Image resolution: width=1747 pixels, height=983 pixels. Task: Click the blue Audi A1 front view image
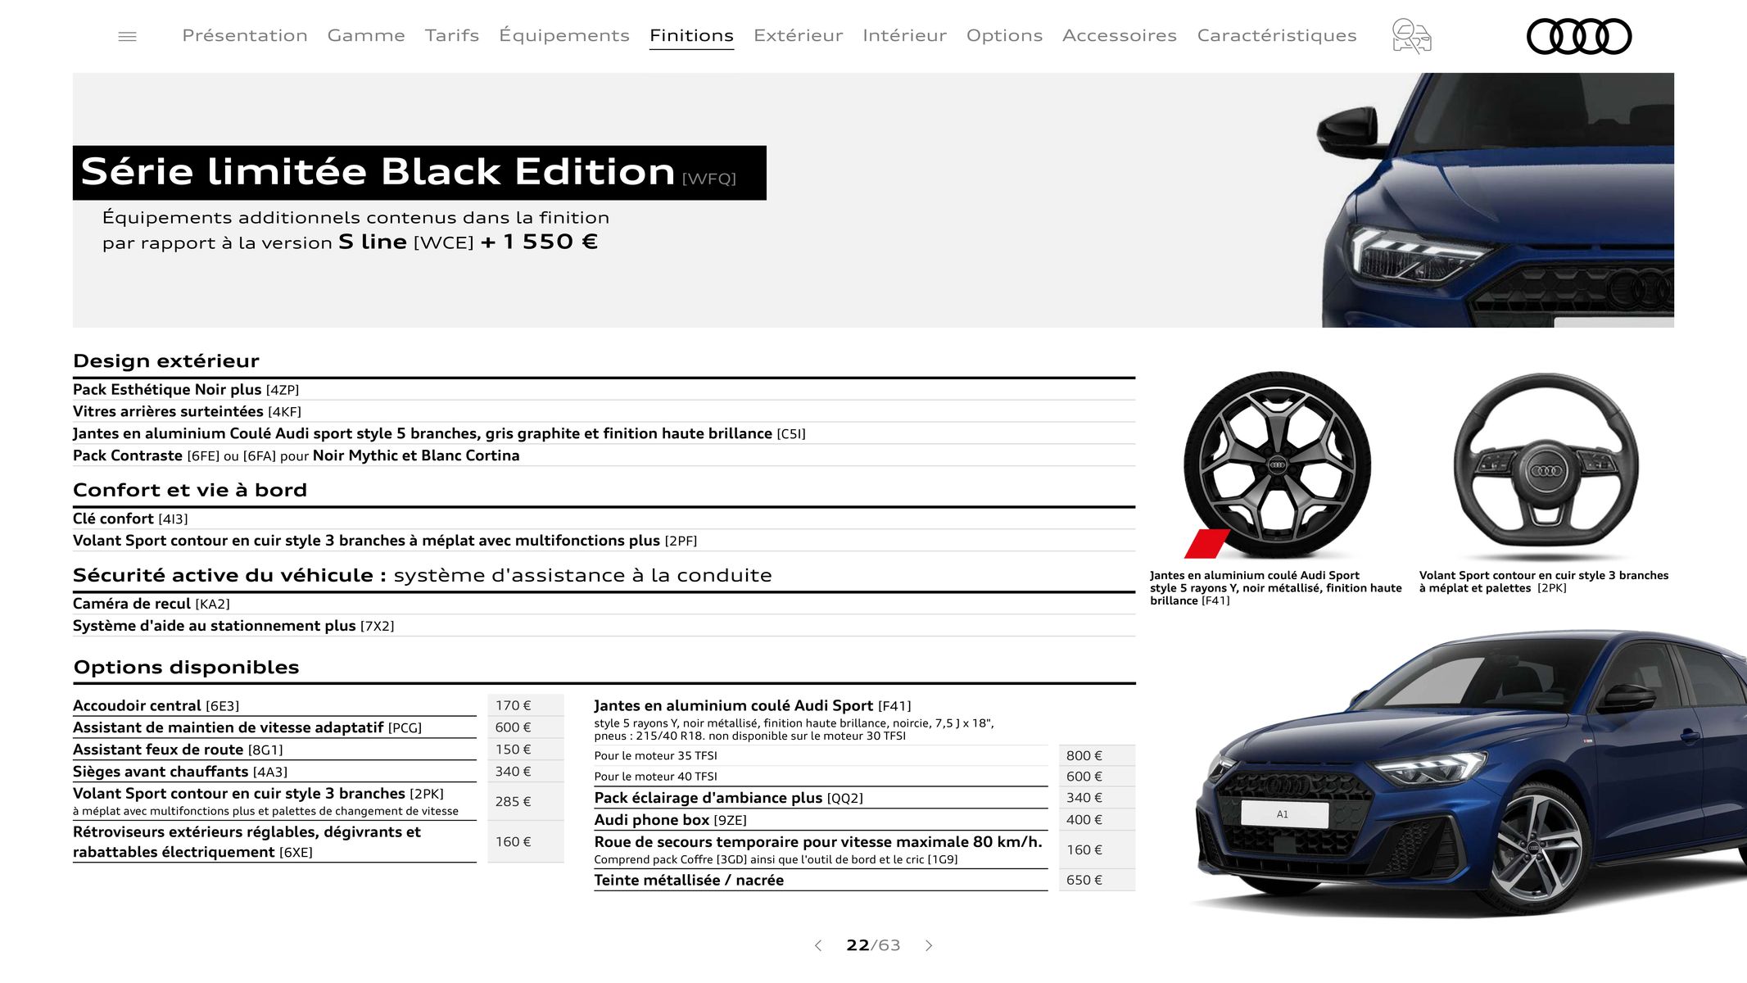[x=1470, y=774]
